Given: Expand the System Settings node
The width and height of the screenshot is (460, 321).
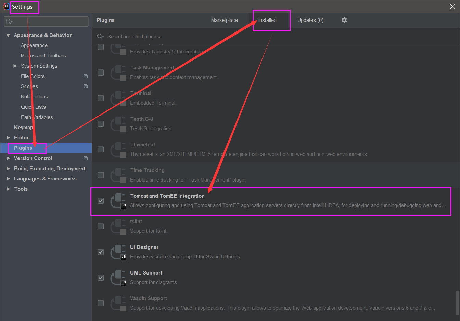Looking at the screenshot, I should 15,66.
